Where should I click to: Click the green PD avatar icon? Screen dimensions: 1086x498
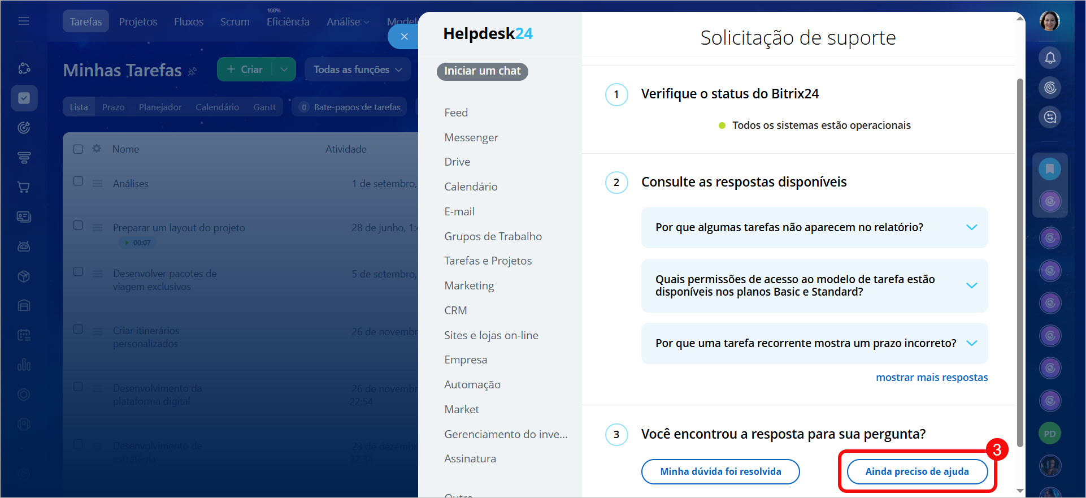click(1050, 434)
